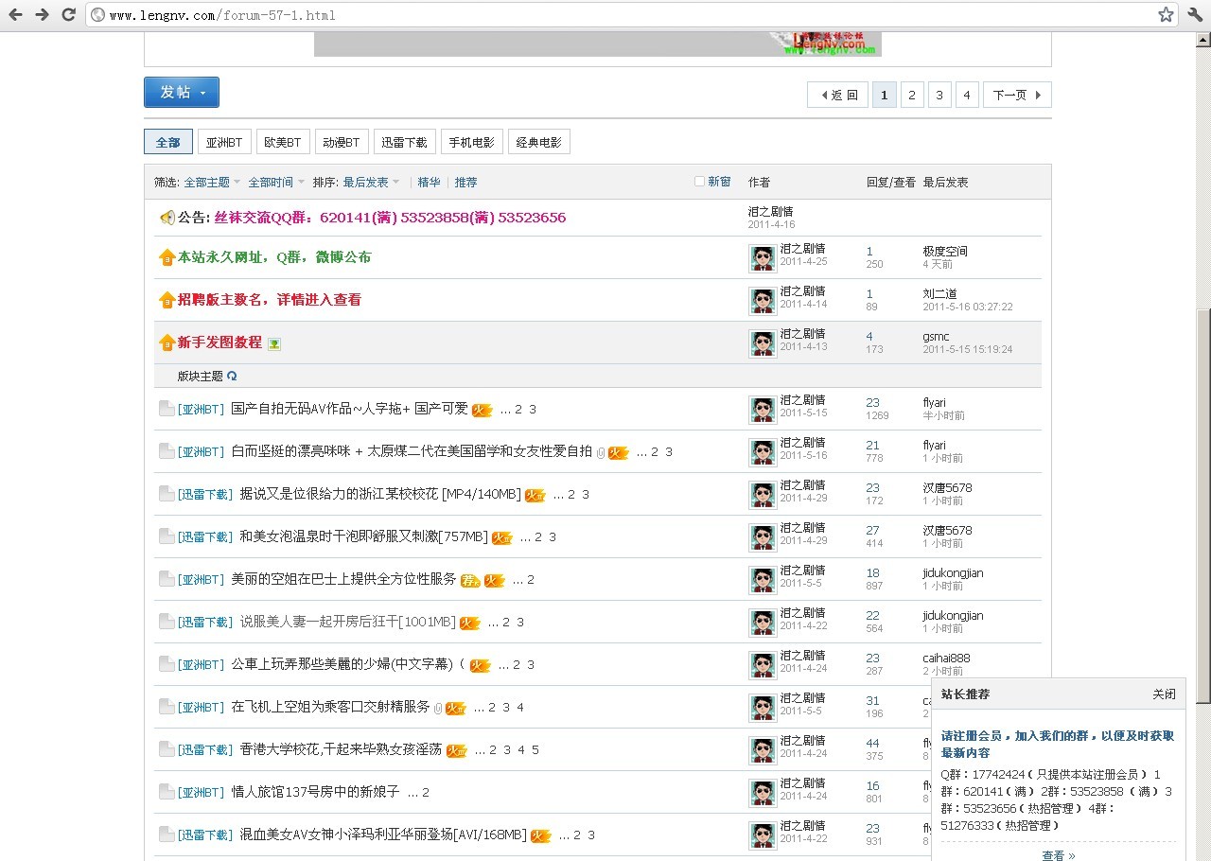Open the 全部主题 filter dropdown
The height and width of the screenshot is (861, 1211).
click(x=209, y=182)
